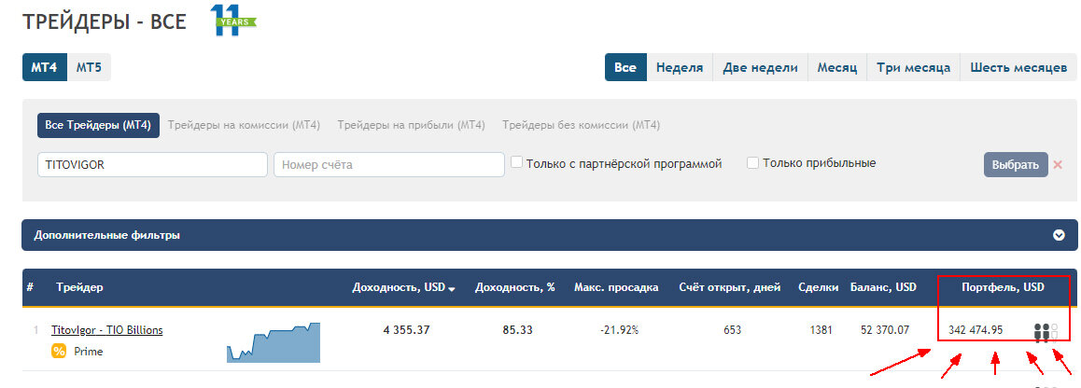Image resolution: width=1081 pixels, height=388 pixels.
Task: Click the portfolio value 342 474.95
Action: (976, 330)
